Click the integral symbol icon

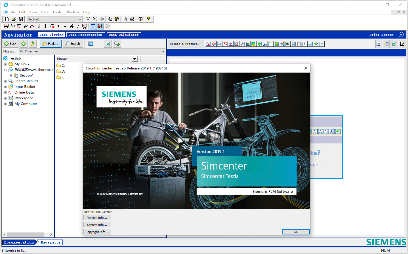45,26
